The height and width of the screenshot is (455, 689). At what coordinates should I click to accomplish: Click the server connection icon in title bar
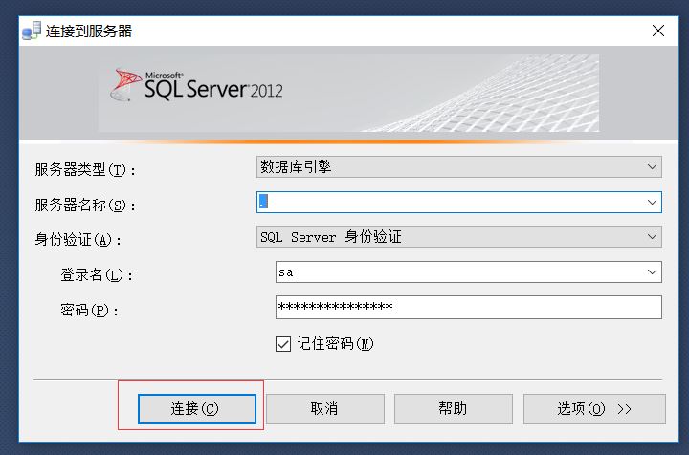32,31
